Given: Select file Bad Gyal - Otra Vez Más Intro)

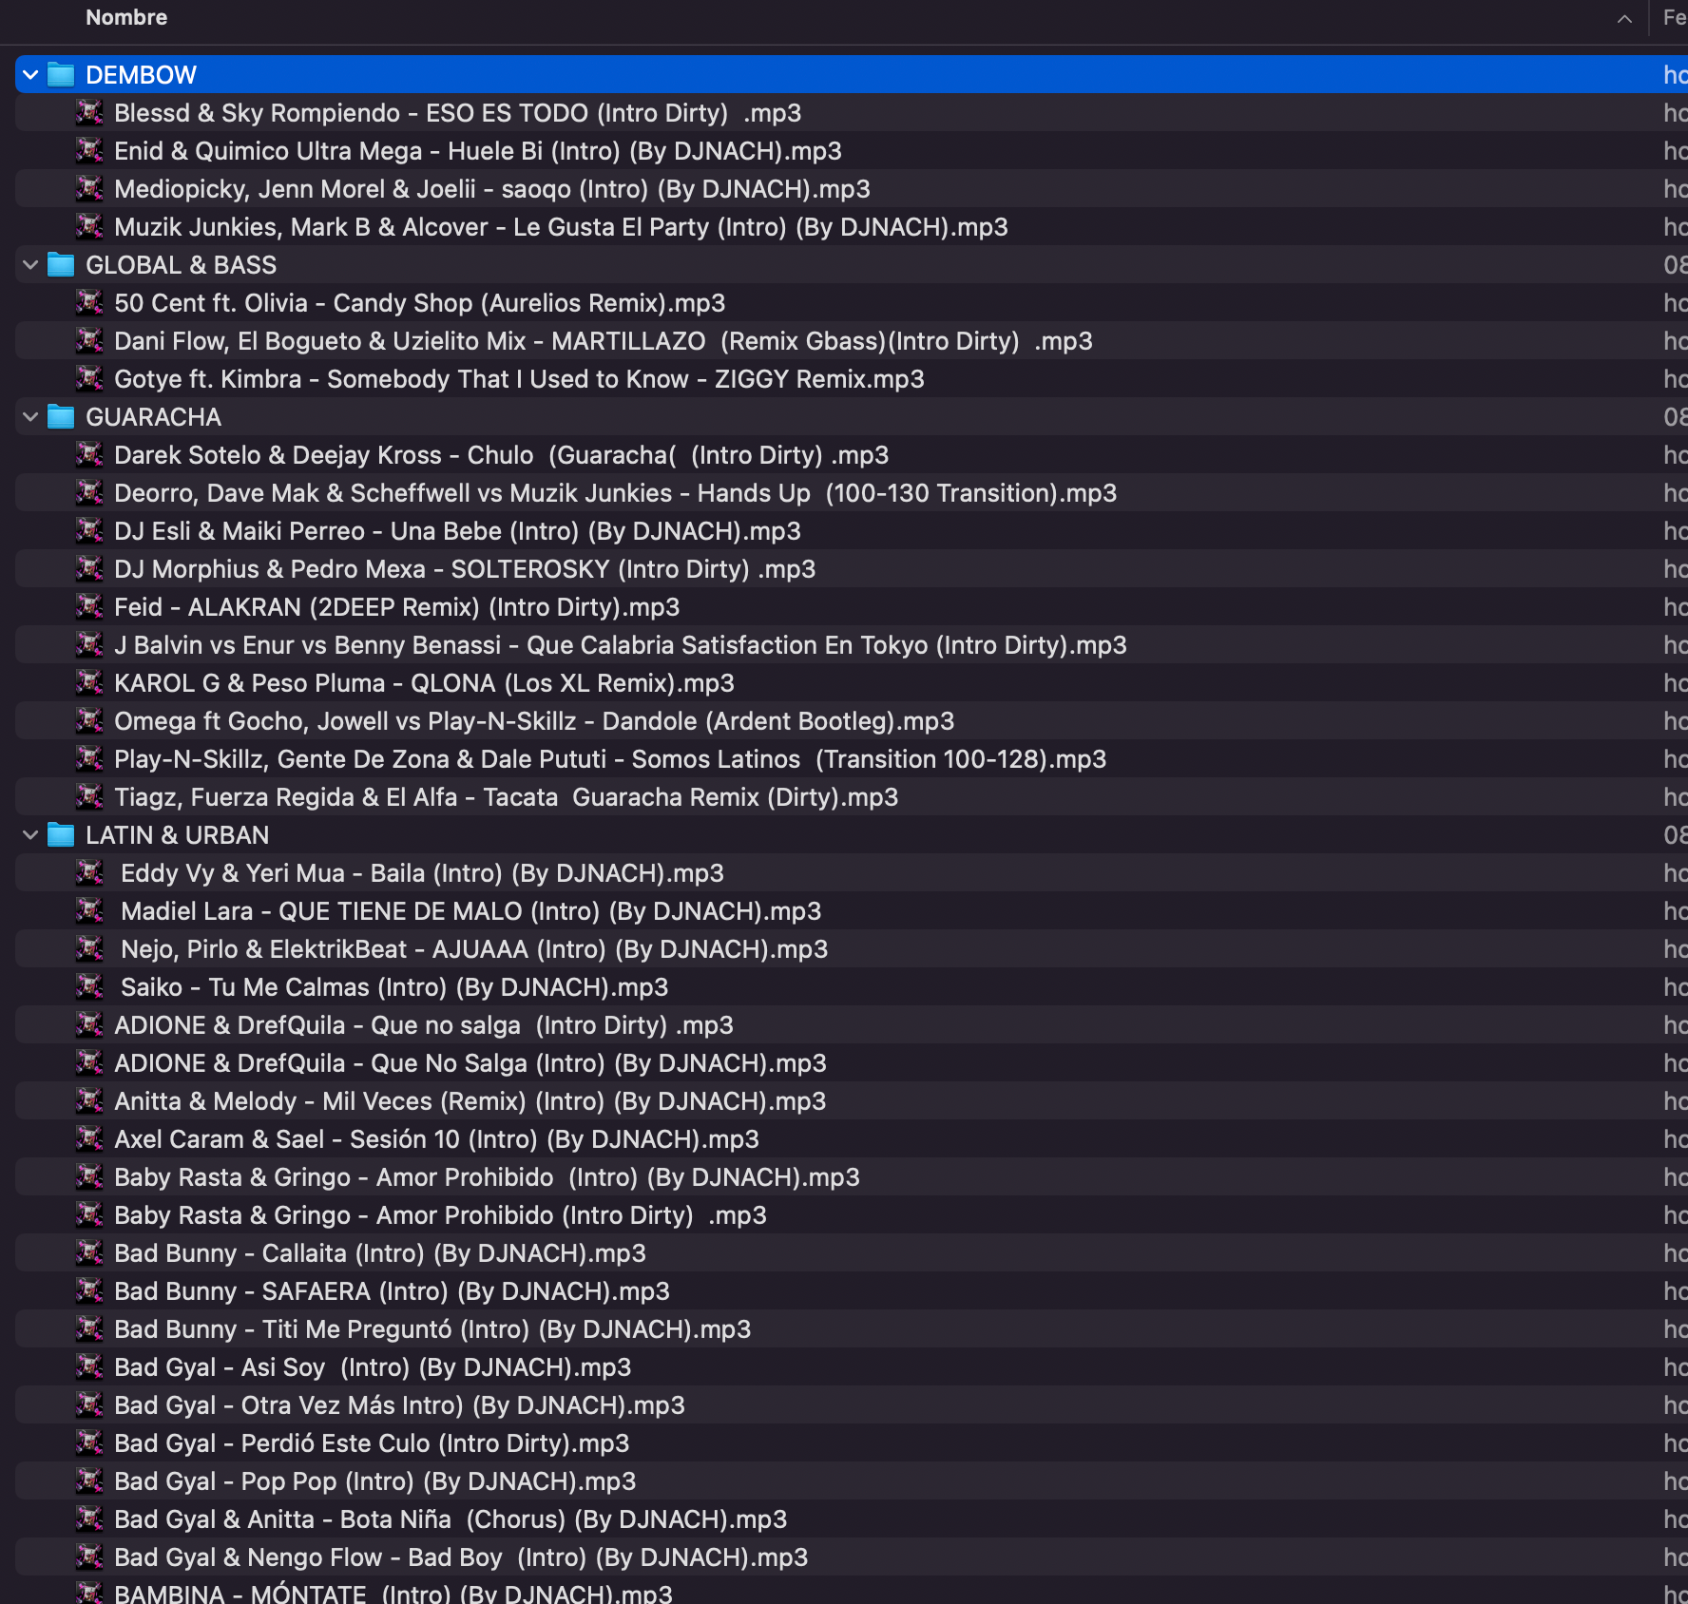Looking at the screenshot, I should 399,1405.
